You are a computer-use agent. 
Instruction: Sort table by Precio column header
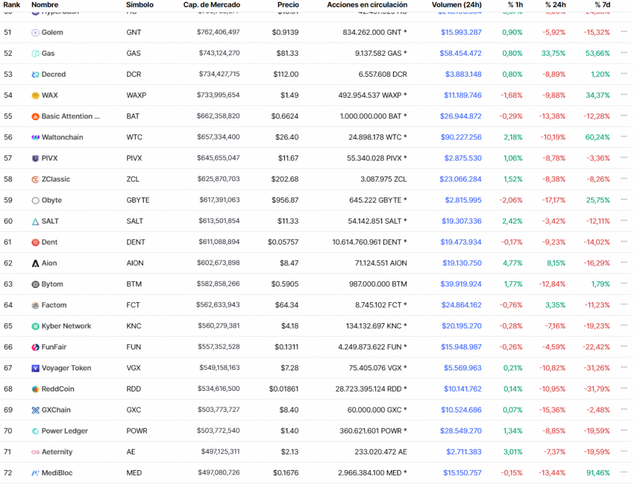288,5
